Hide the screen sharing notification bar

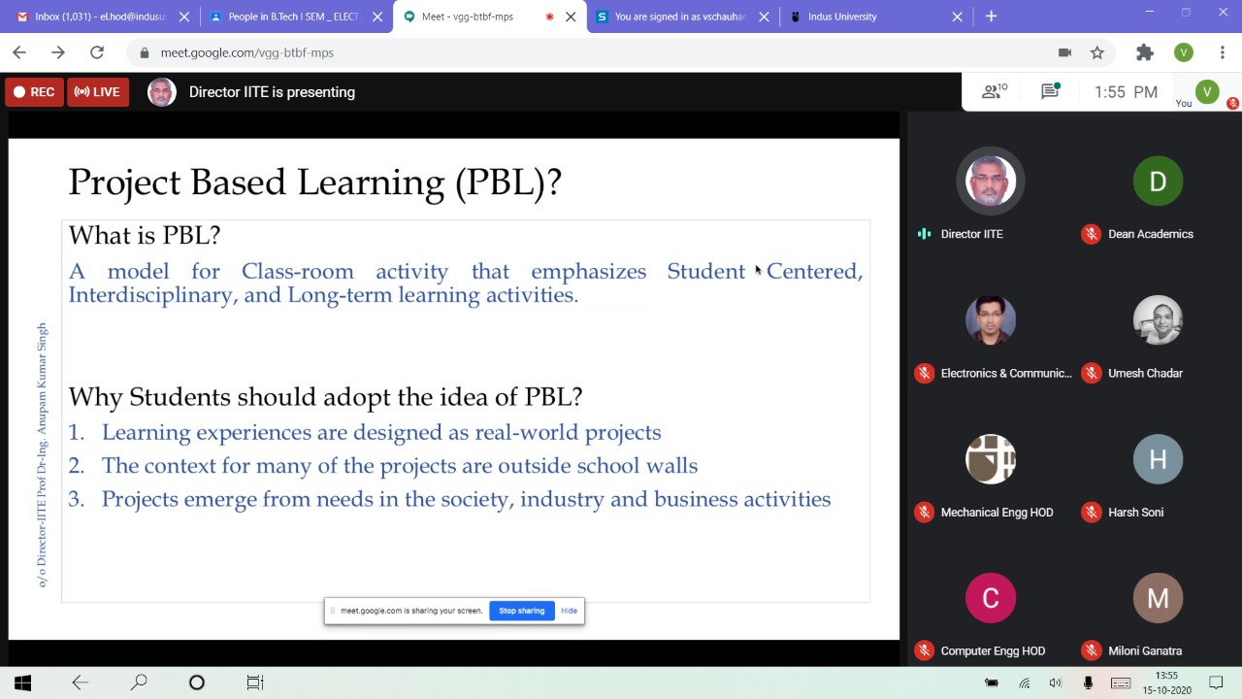(569, 611)
